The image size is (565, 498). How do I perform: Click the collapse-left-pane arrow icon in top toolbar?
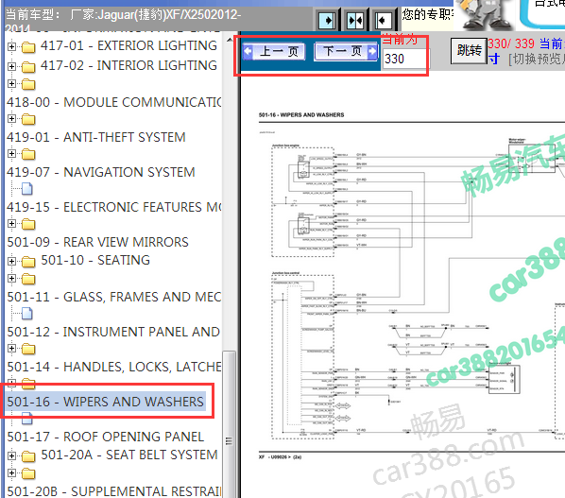(x=383, y=21)
